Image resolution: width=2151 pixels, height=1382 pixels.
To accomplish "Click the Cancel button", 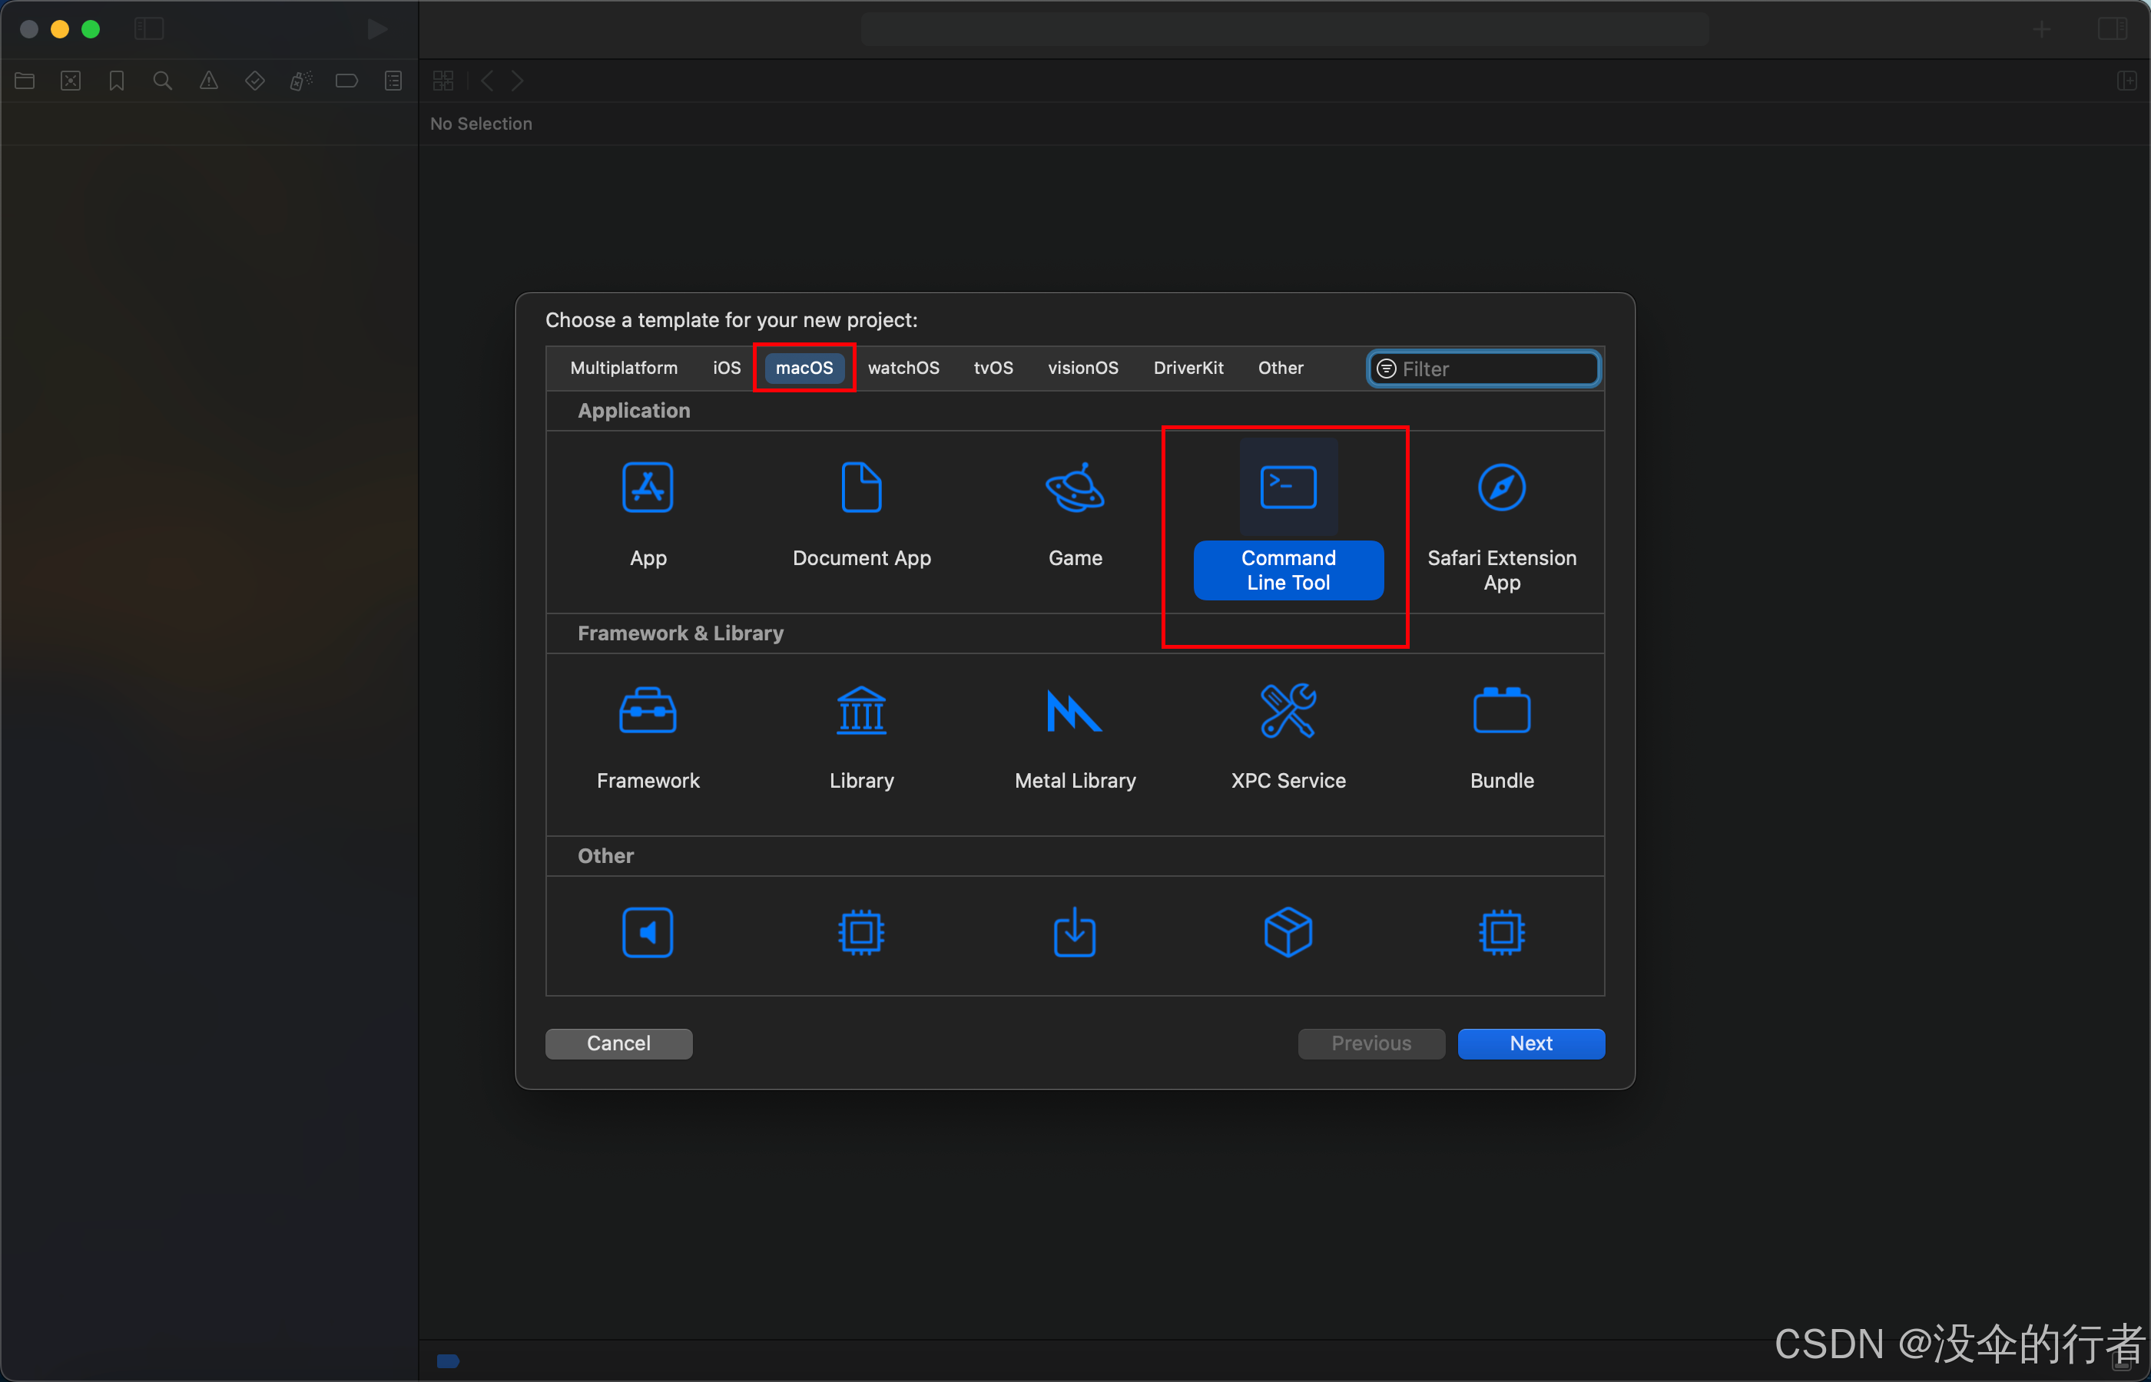I will tap(618, 1043).
